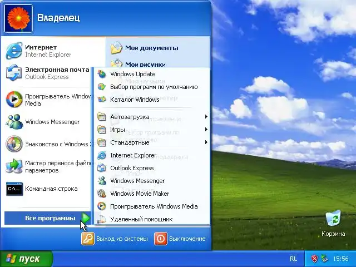The image size is (356, 267).
Task: Click the Автозагрузка label text
Action: point(130,117)
